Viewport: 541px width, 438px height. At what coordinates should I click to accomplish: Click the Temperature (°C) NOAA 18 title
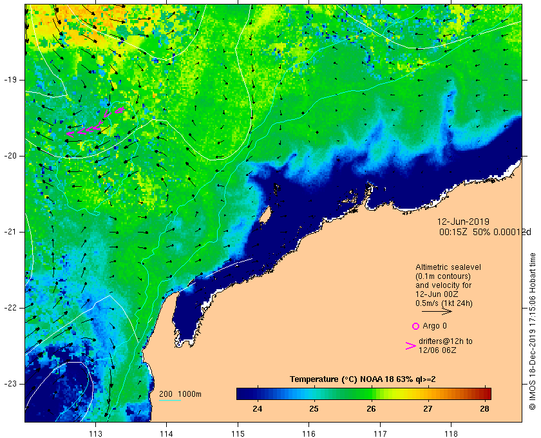(x=363, y=379)
